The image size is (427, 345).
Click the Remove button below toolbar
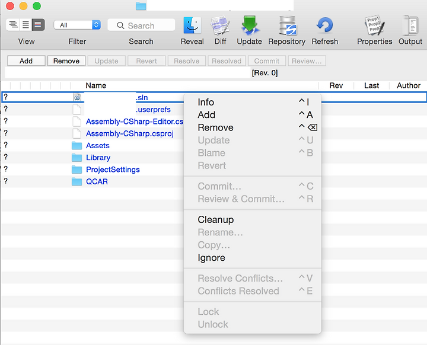coord(66,60)
